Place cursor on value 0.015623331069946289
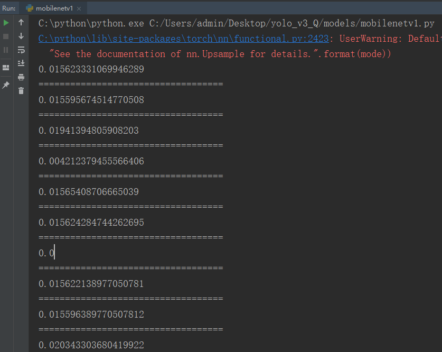 point(91,69)
